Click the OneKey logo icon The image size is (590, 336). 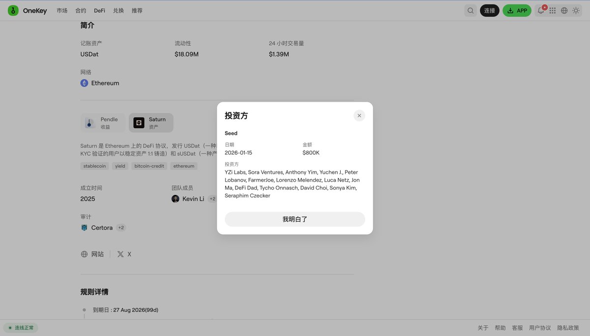click(x=13, y=10)
